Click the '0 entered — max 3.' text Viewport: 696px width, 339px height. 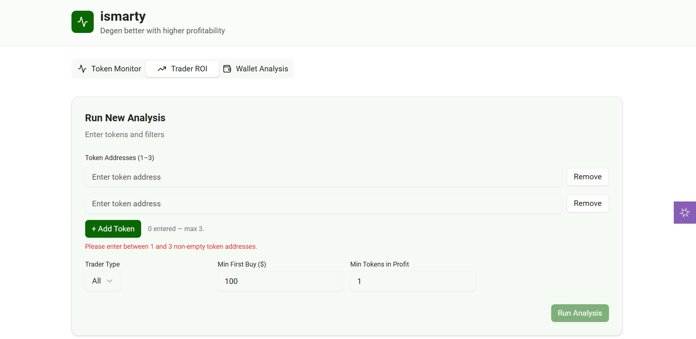(x=176, y=229)
